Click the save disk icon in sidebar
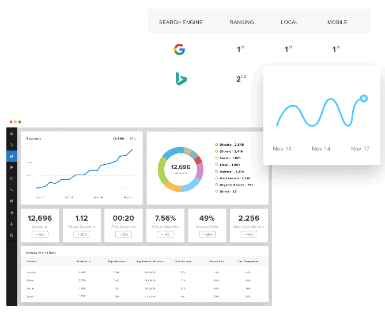 click(12, 235)
